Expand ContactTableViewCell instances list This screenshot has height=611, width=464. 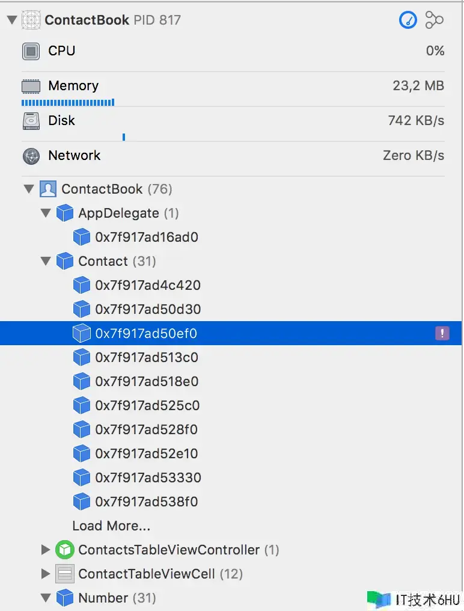(x=46, y=574)
